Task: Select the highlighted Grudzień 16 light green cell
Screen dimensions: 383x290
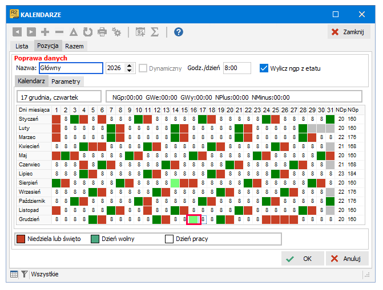Action: tap(193, 219)
